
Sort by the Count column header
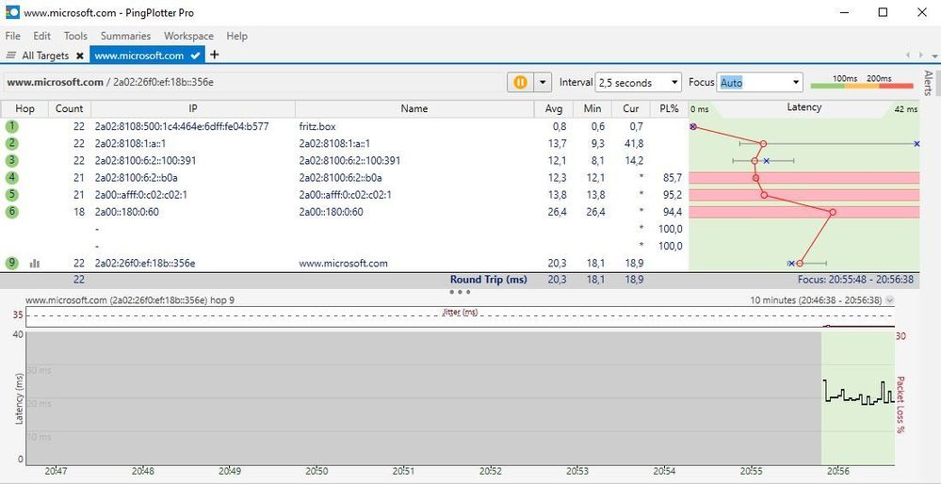pos(70,108)
